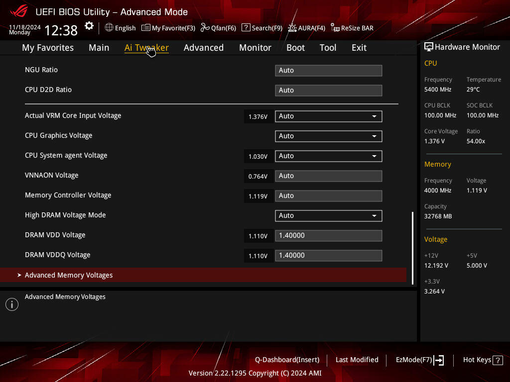The image size is (510, 382).
Task: Click the +5V 5.000 V value
Action: pos(477,266)
